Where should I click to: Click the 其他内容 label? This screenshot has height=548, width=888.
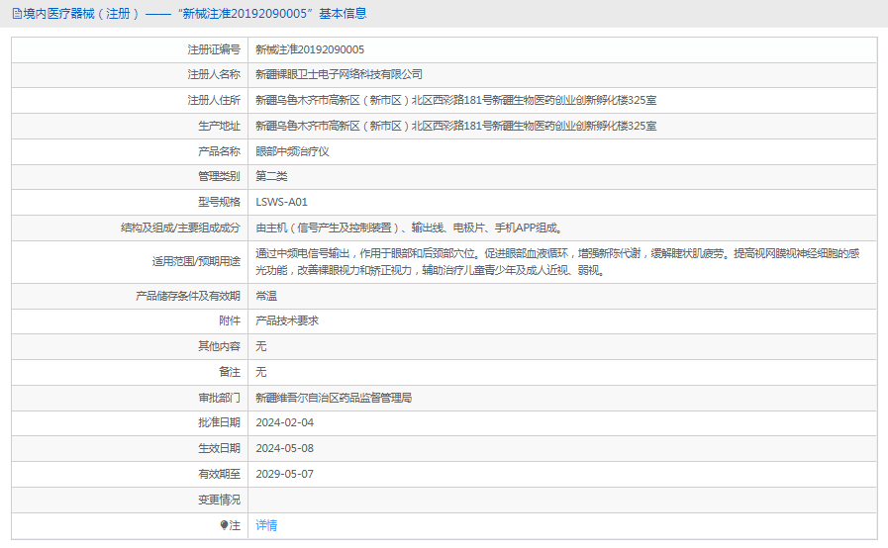pos(219,346)
